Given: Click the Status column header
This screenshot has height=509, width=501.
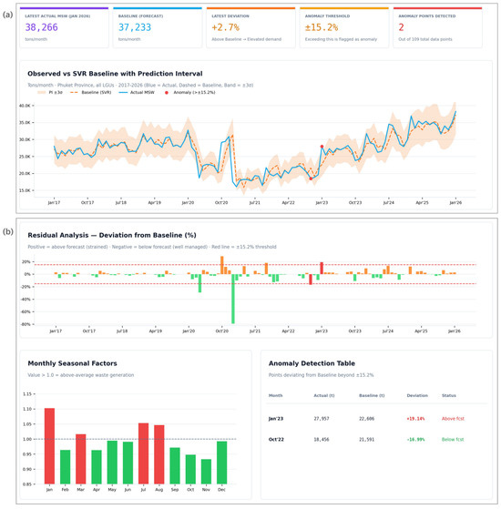Looking at the screenshot, I should coord(449,395).
